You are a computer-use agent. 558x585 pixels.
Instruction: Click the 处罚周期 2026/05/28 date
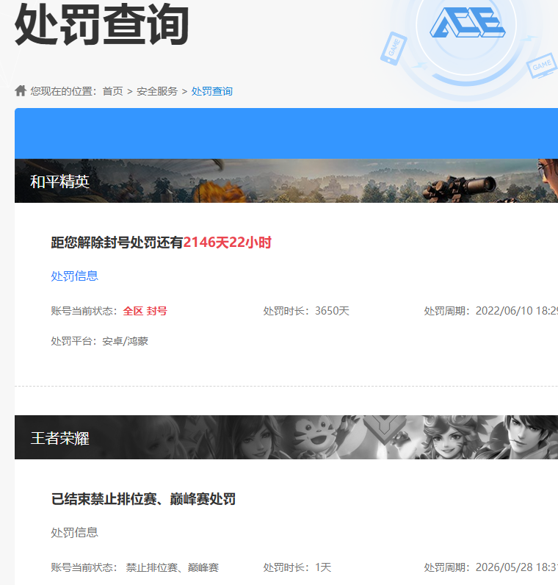[x=491, y=567]
